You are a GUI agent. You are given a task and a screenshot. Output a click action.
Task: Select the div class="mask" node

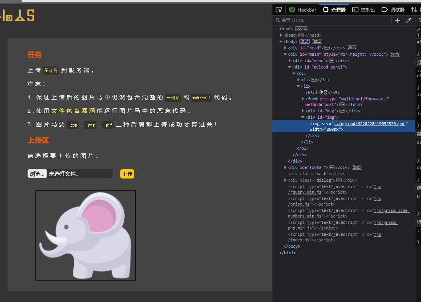click(316, 174)
